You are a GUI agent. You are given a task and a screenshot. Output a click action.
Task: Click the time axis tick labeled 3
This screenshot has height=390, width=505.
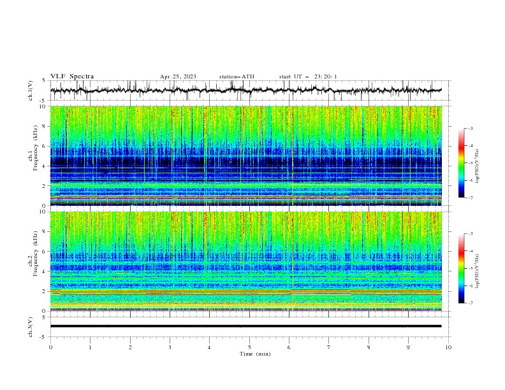(170, 347)
